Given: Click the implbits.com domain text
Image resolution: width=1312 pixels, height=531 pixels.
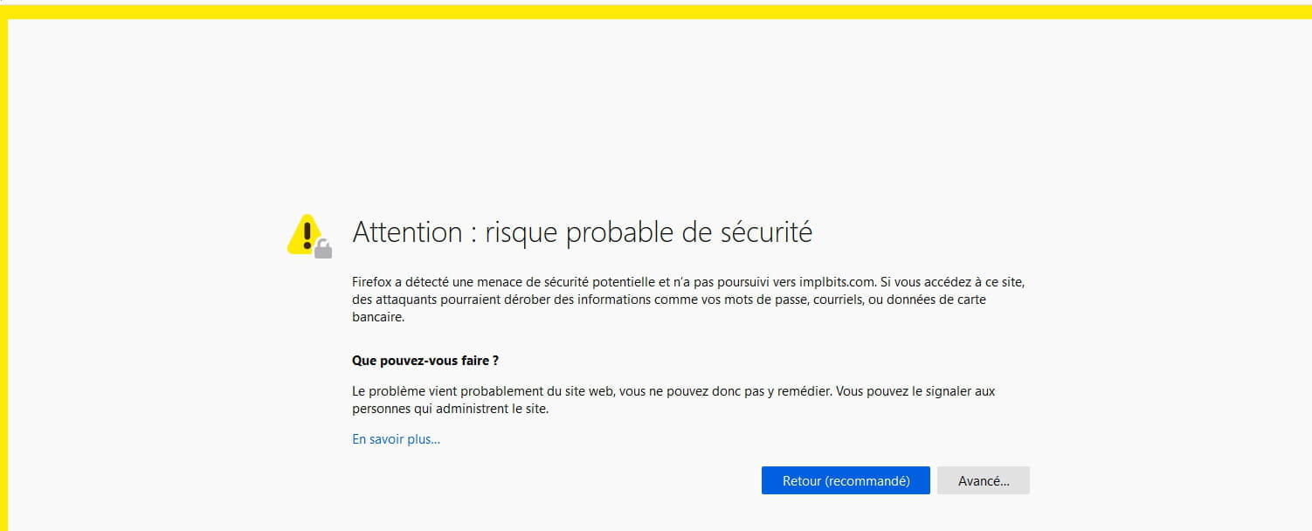Looking at the screenshot, I should (x=836, y=282).
